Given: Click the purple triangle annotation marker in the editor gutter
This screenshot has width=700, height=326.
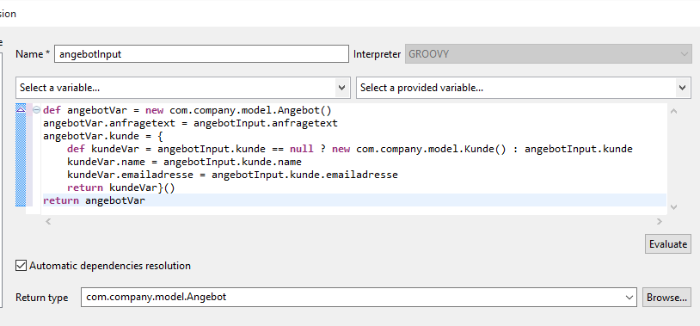Looking at the screenshot, I should pyautogui.click(x=21, y=109).
